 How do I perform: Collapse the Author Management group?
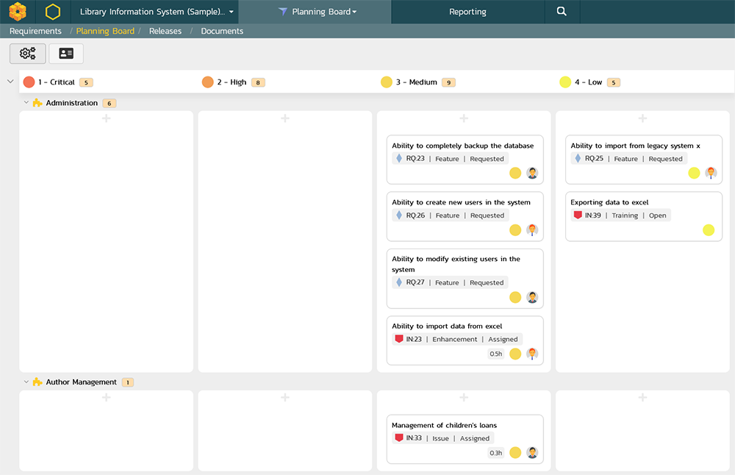26,382
